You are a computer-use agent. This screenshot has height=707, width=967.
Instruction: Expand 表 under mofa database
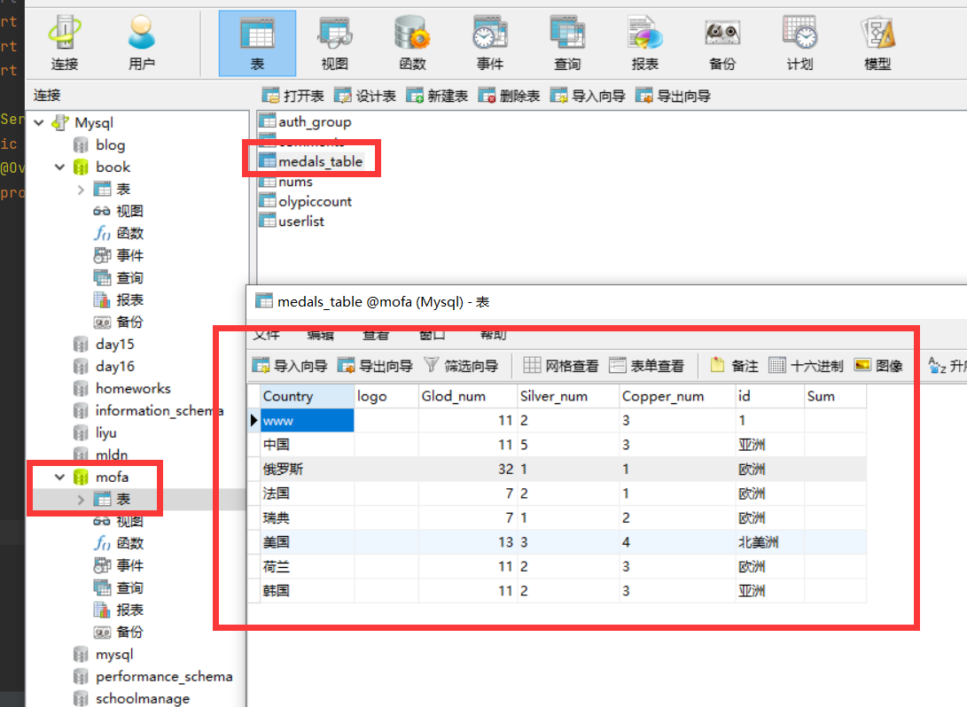(81, 500)
